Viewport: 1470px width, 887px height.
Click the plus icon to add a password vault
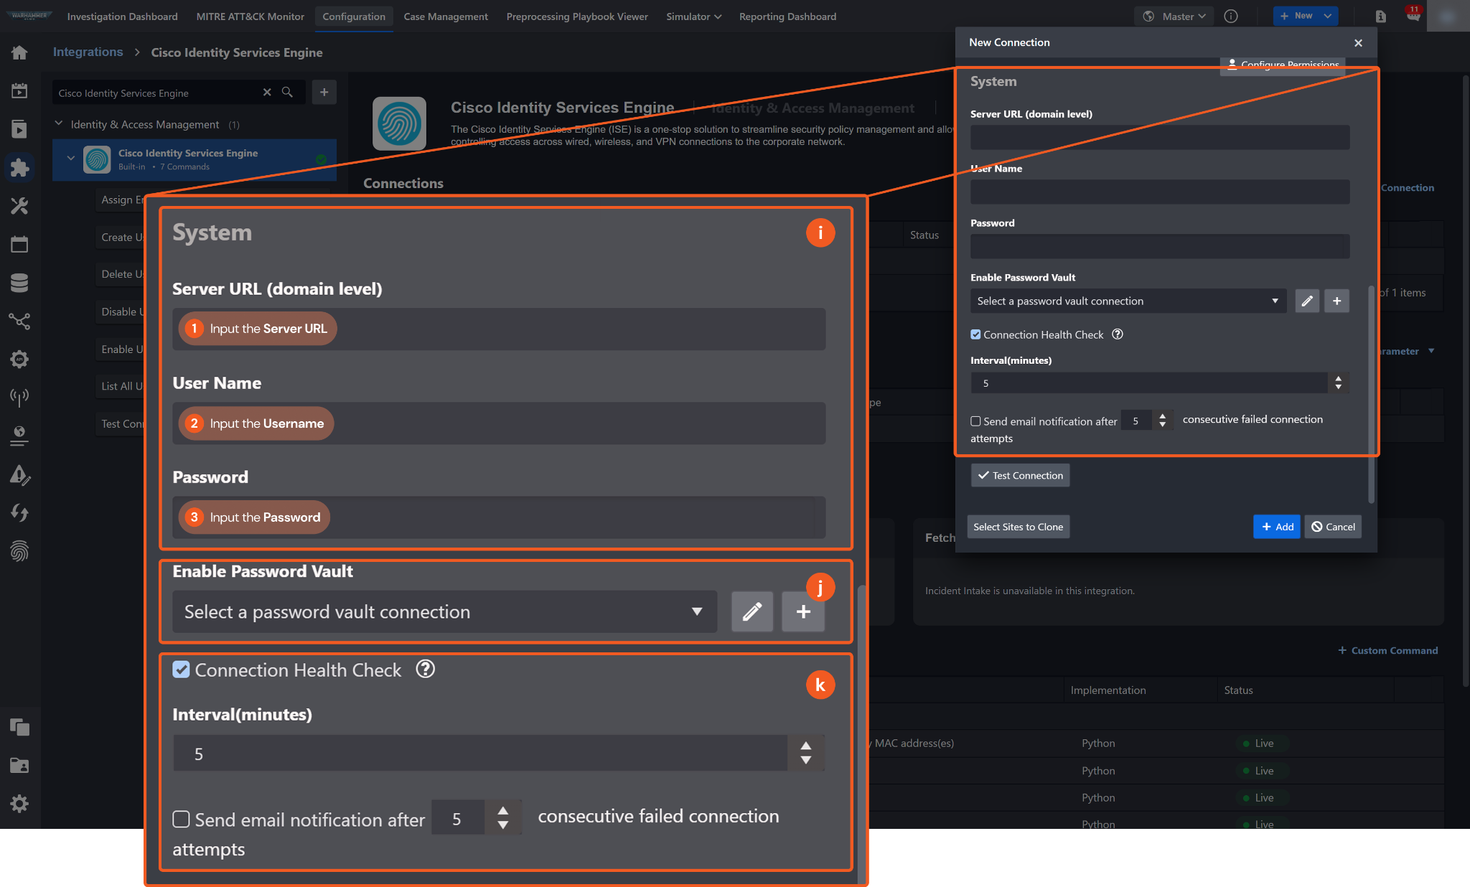tap(1336, 301)
